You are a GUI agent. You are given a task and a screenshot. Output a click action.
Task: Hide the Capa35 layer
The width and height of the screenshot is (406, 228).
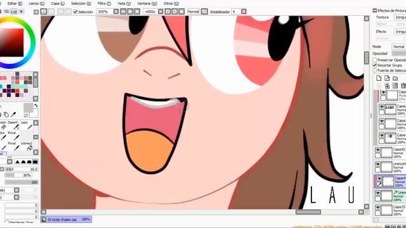(378, 208)
